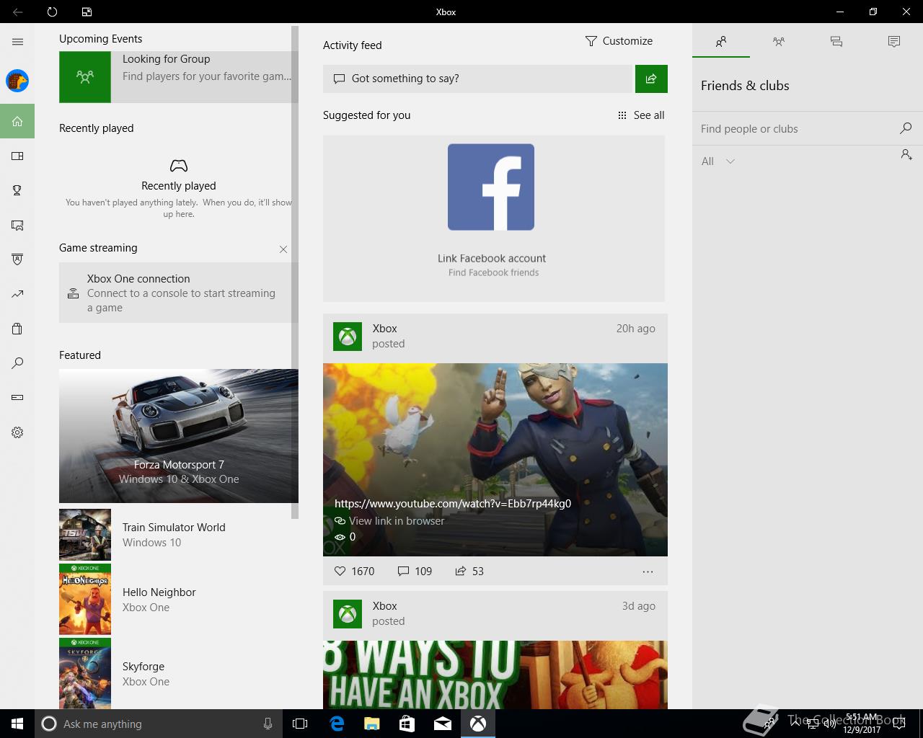Switch to the Friends & clubs tab
923x738 pixels.
pyautogui.click(x=721, y=42)
